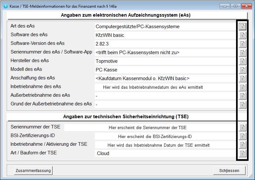Open the Zusammenfassung summary
Screen dimensions: 255x180
[33, 170]
